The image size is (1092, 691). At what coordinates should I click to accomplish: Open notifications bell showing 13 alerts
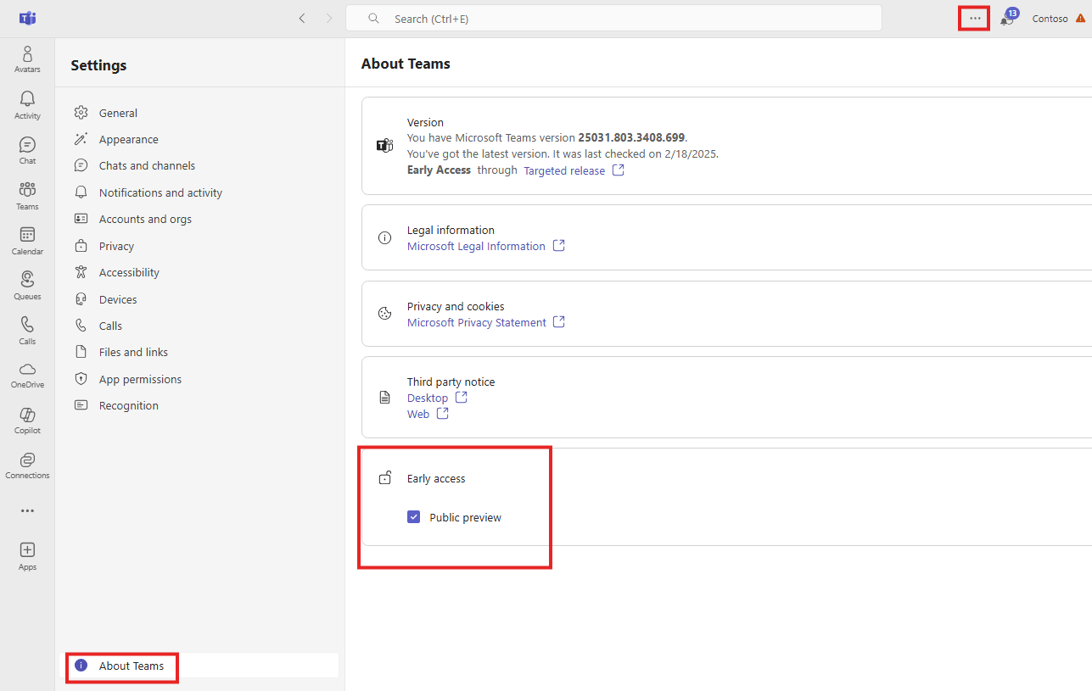coord(1006,18)
